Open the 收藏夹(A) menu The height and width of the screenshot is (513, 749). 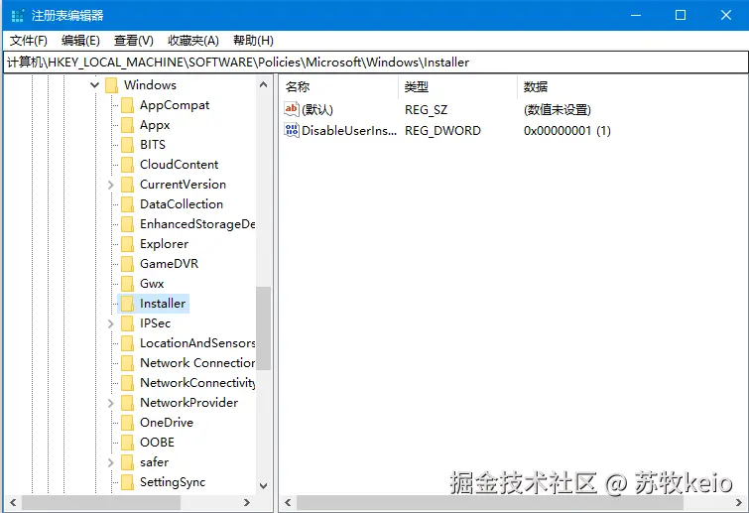pos(193,41)
